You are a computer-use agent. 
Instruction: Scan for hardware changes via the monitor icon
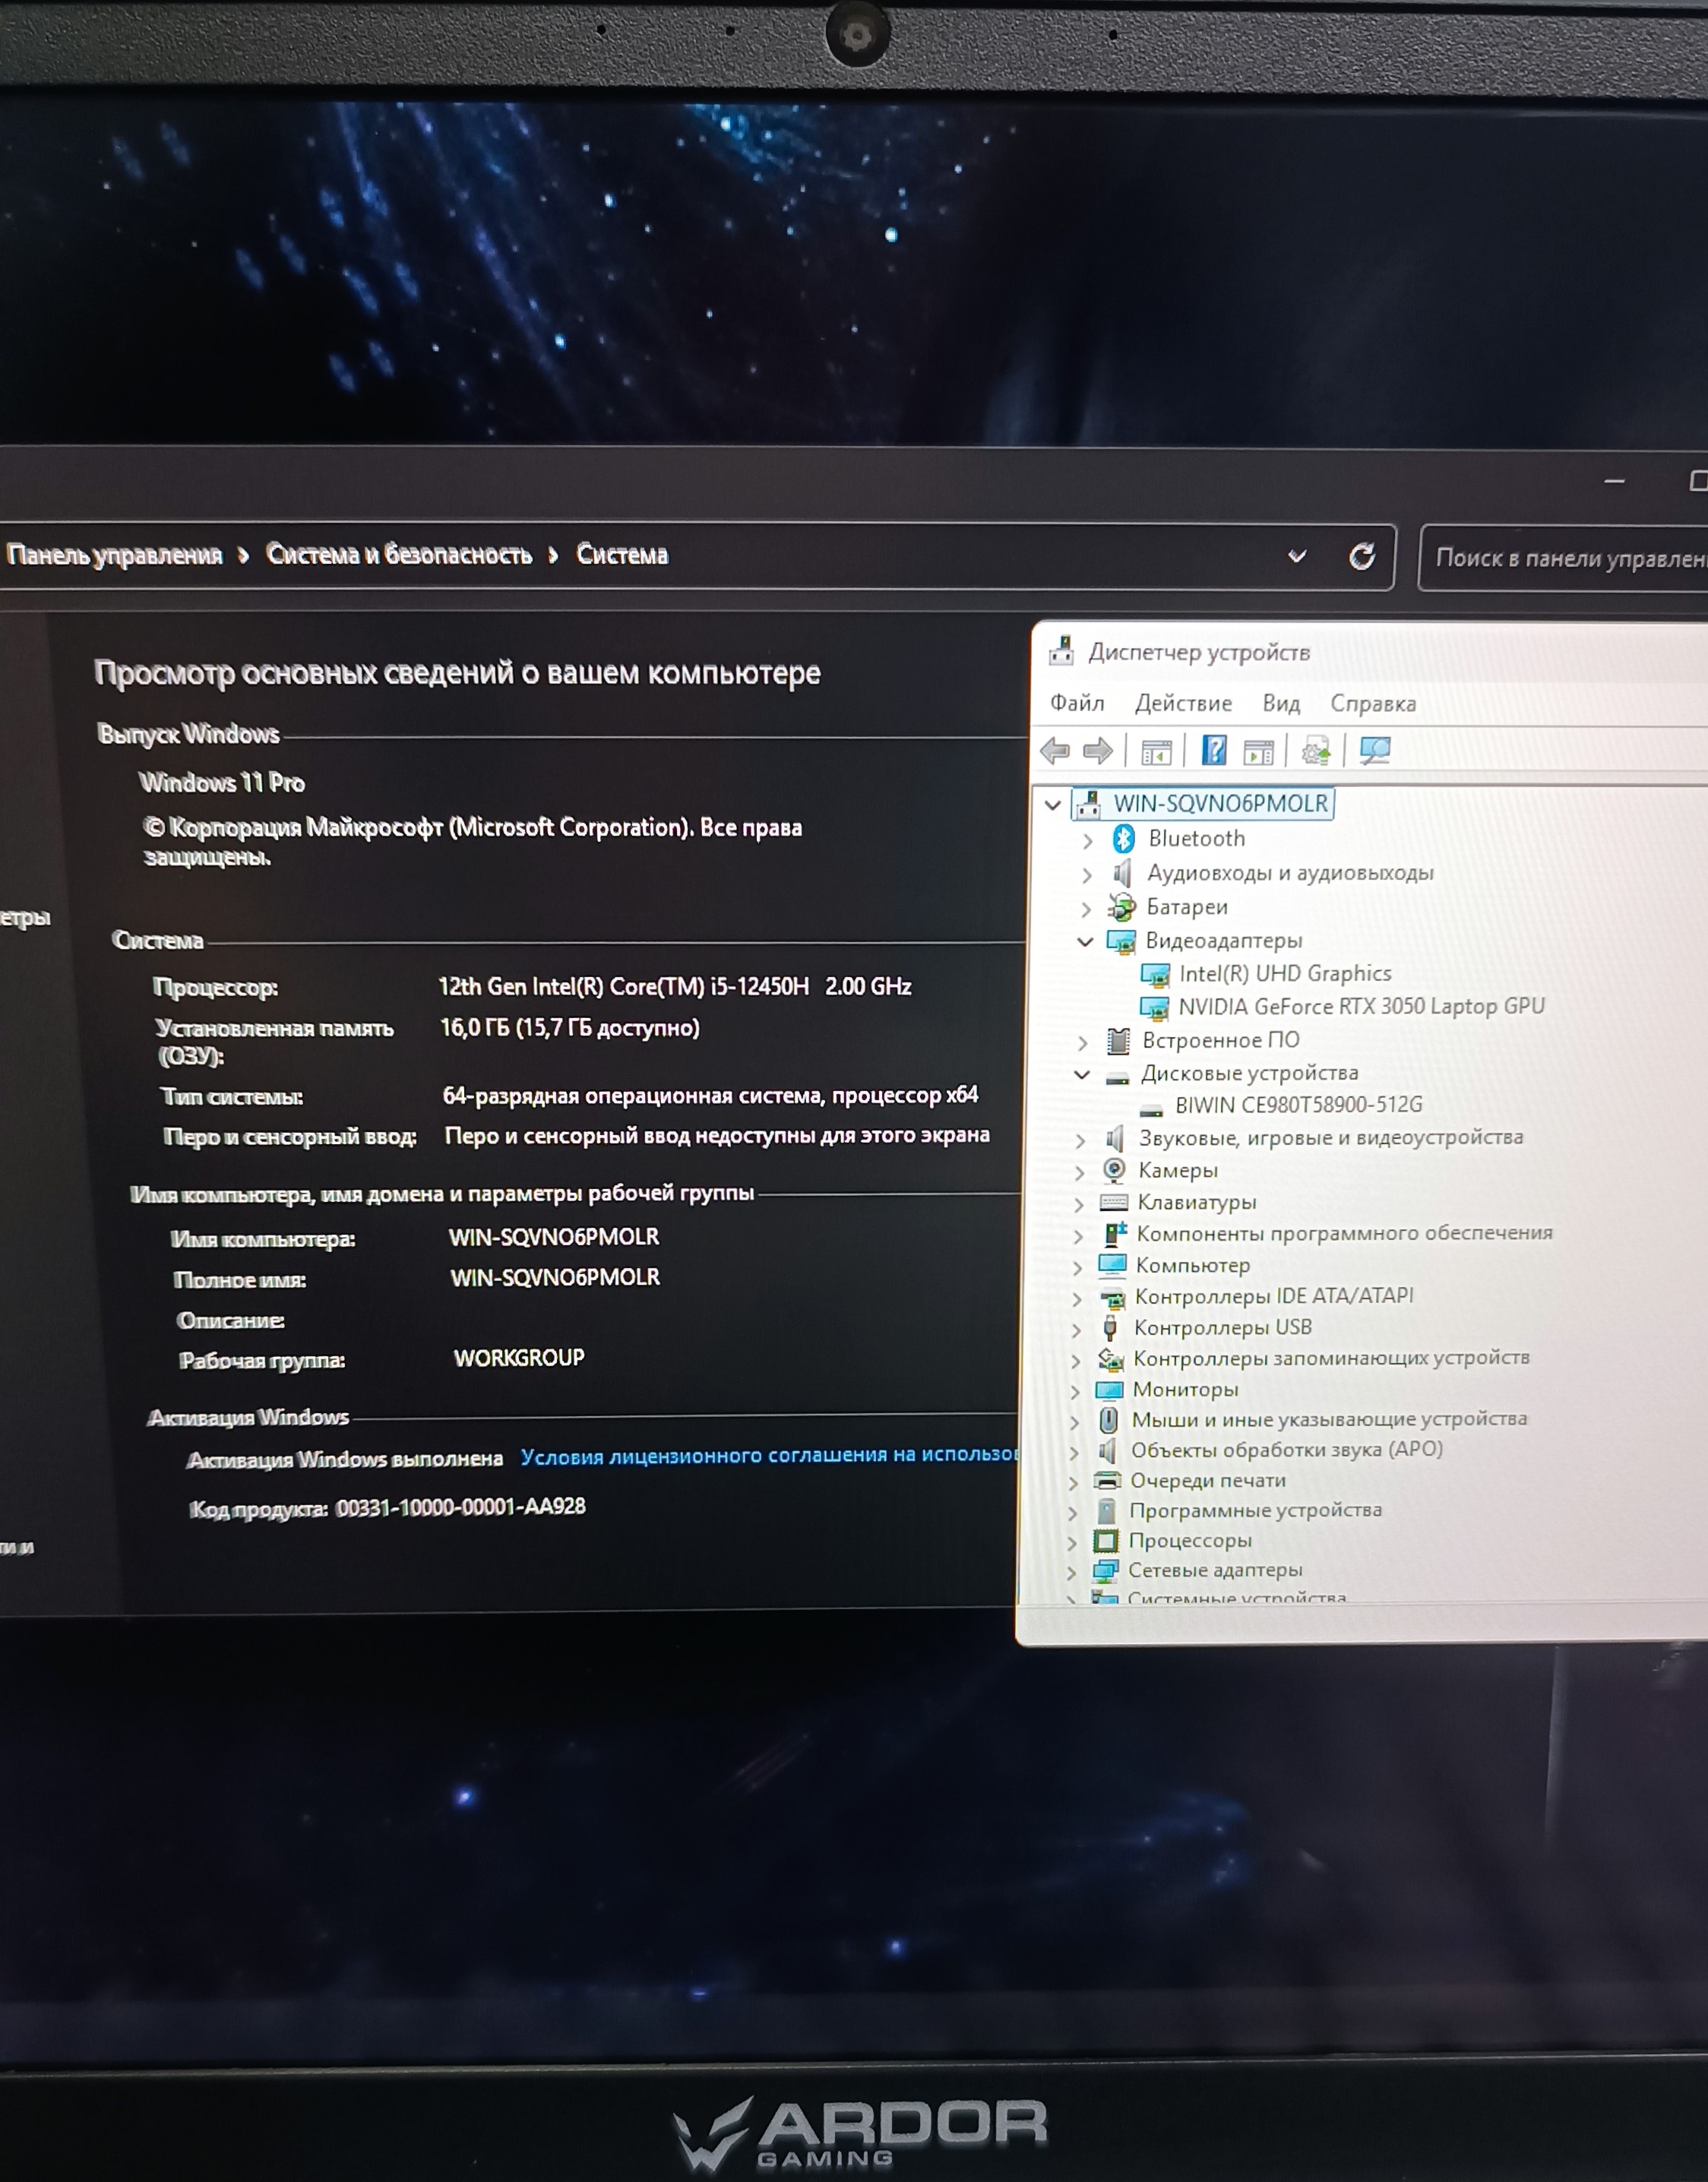point(1375,751)
